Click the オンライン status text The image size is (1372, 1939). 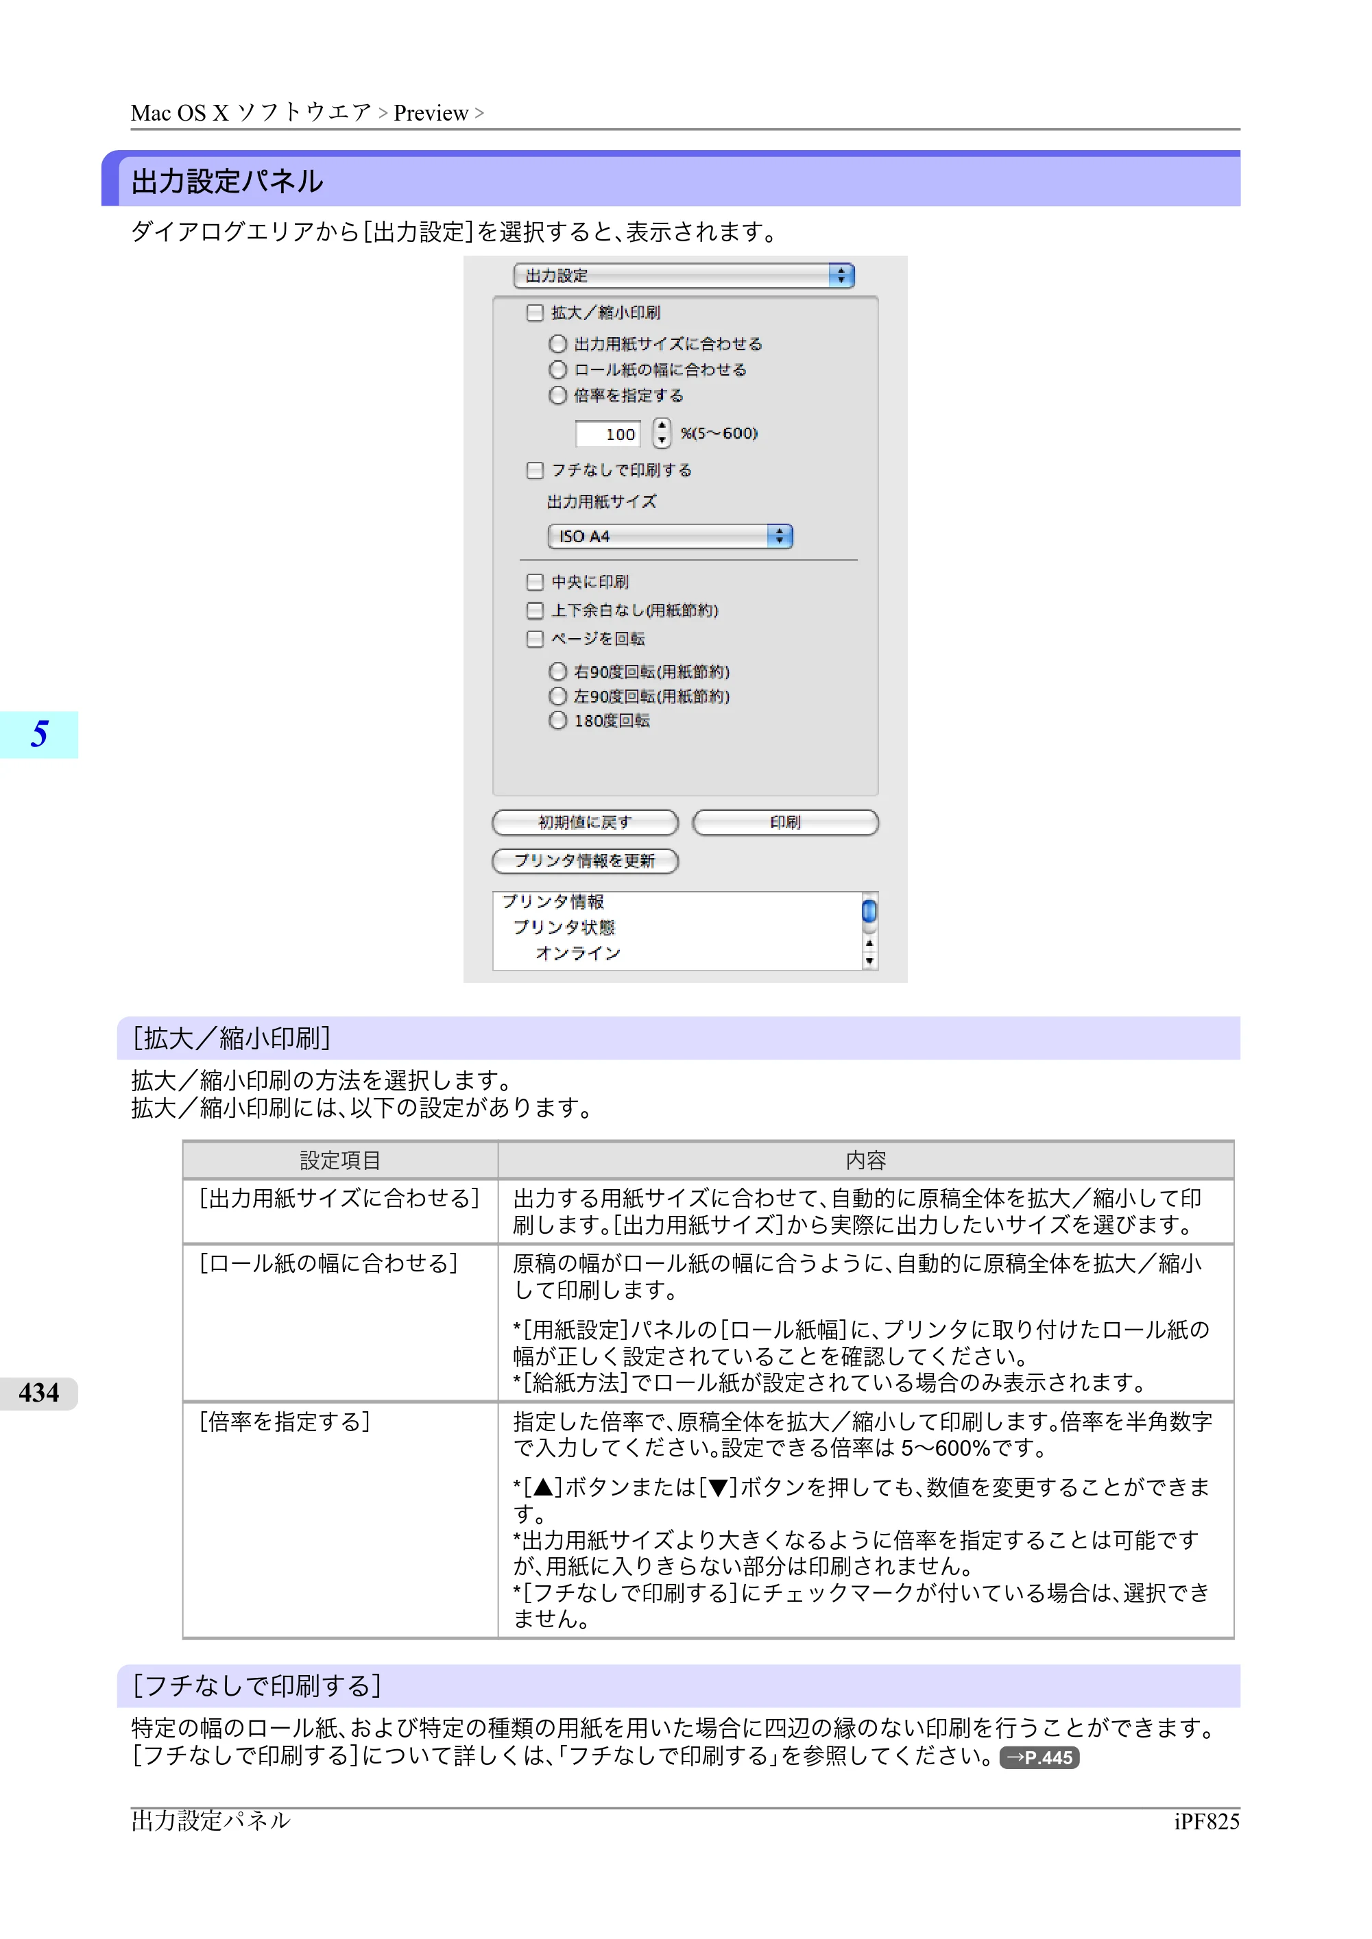(578, 953)
